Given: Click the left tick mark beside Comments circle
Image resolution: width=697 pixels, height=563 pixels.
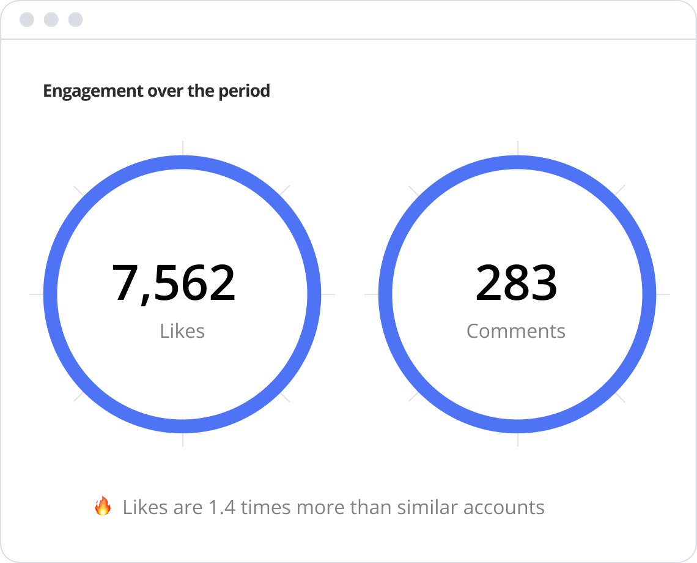Looking at the screenshot, I should coord(371,294).
